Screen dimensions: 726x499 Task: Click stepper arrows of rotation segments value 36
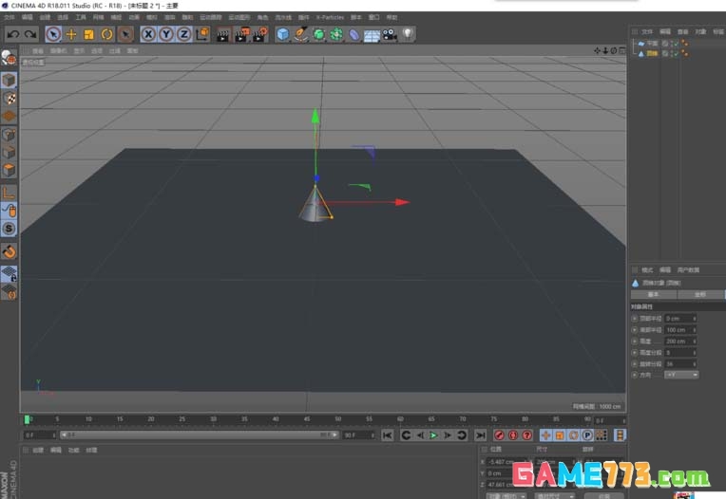coord(695,364)
